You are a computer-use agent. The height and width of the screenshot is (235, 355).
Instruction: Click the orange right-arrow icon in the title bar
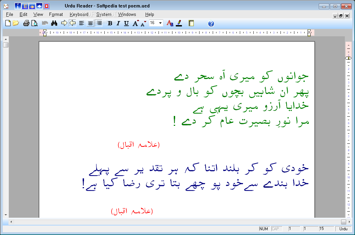(x=32, y=6)
